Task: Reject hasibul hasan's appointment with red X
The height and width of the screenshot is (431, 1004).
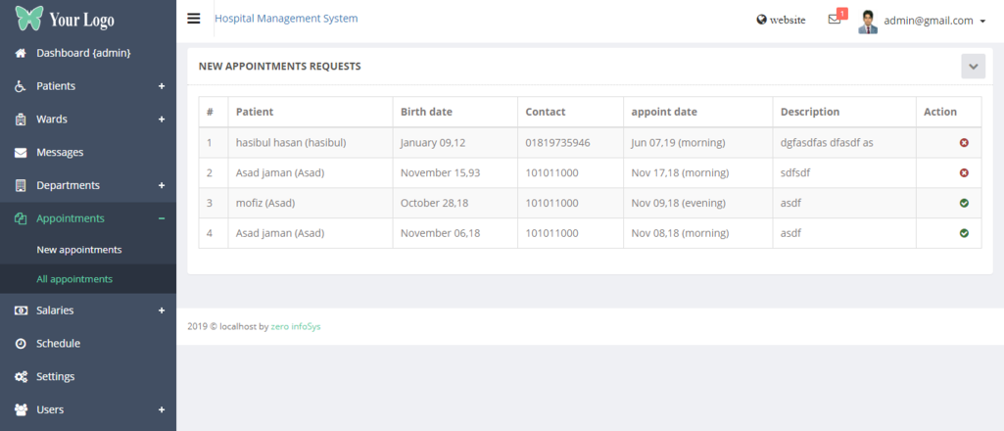Action: [964, 143]
